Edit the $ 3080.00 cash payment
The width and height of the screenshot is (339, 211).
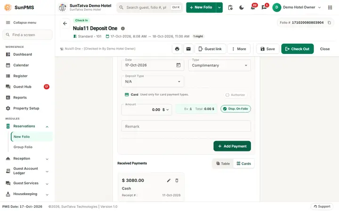coord(169,181)
